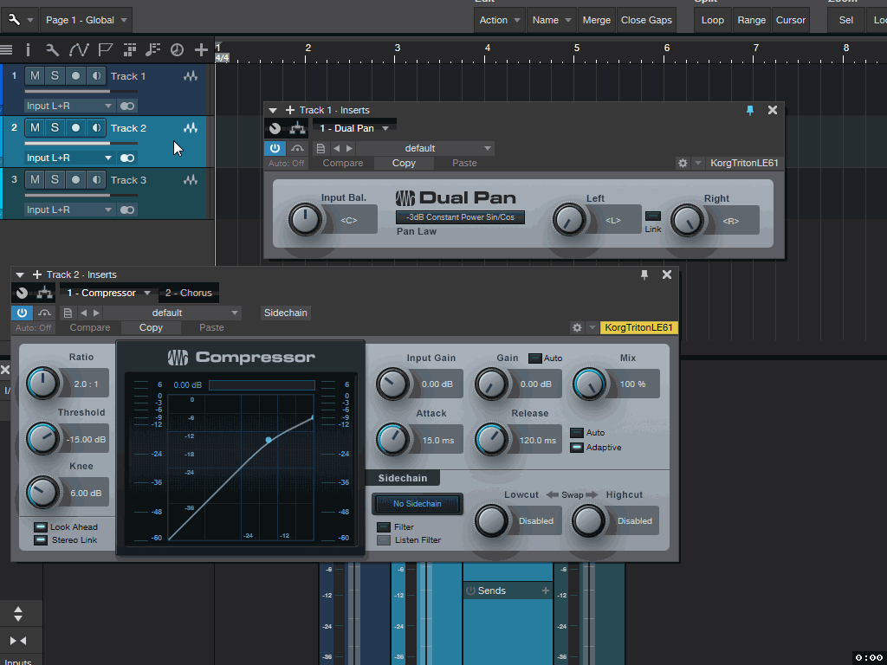887x665 pixels.
Task: Open routing view icon in Track 2 Inserts
Action: point(45,293)
